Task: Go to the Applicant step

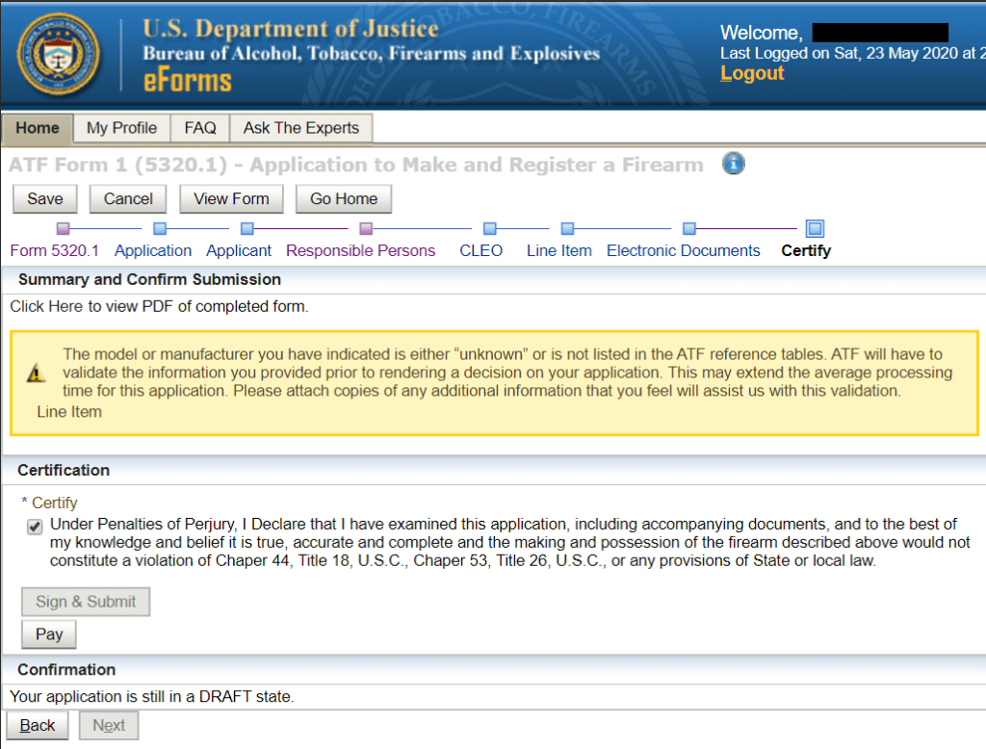Action: pos(239,251)
